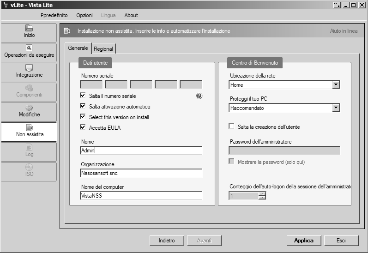Toggle Mostrare la password checkbox
This screenshot has width=368, height=253.
231,162
